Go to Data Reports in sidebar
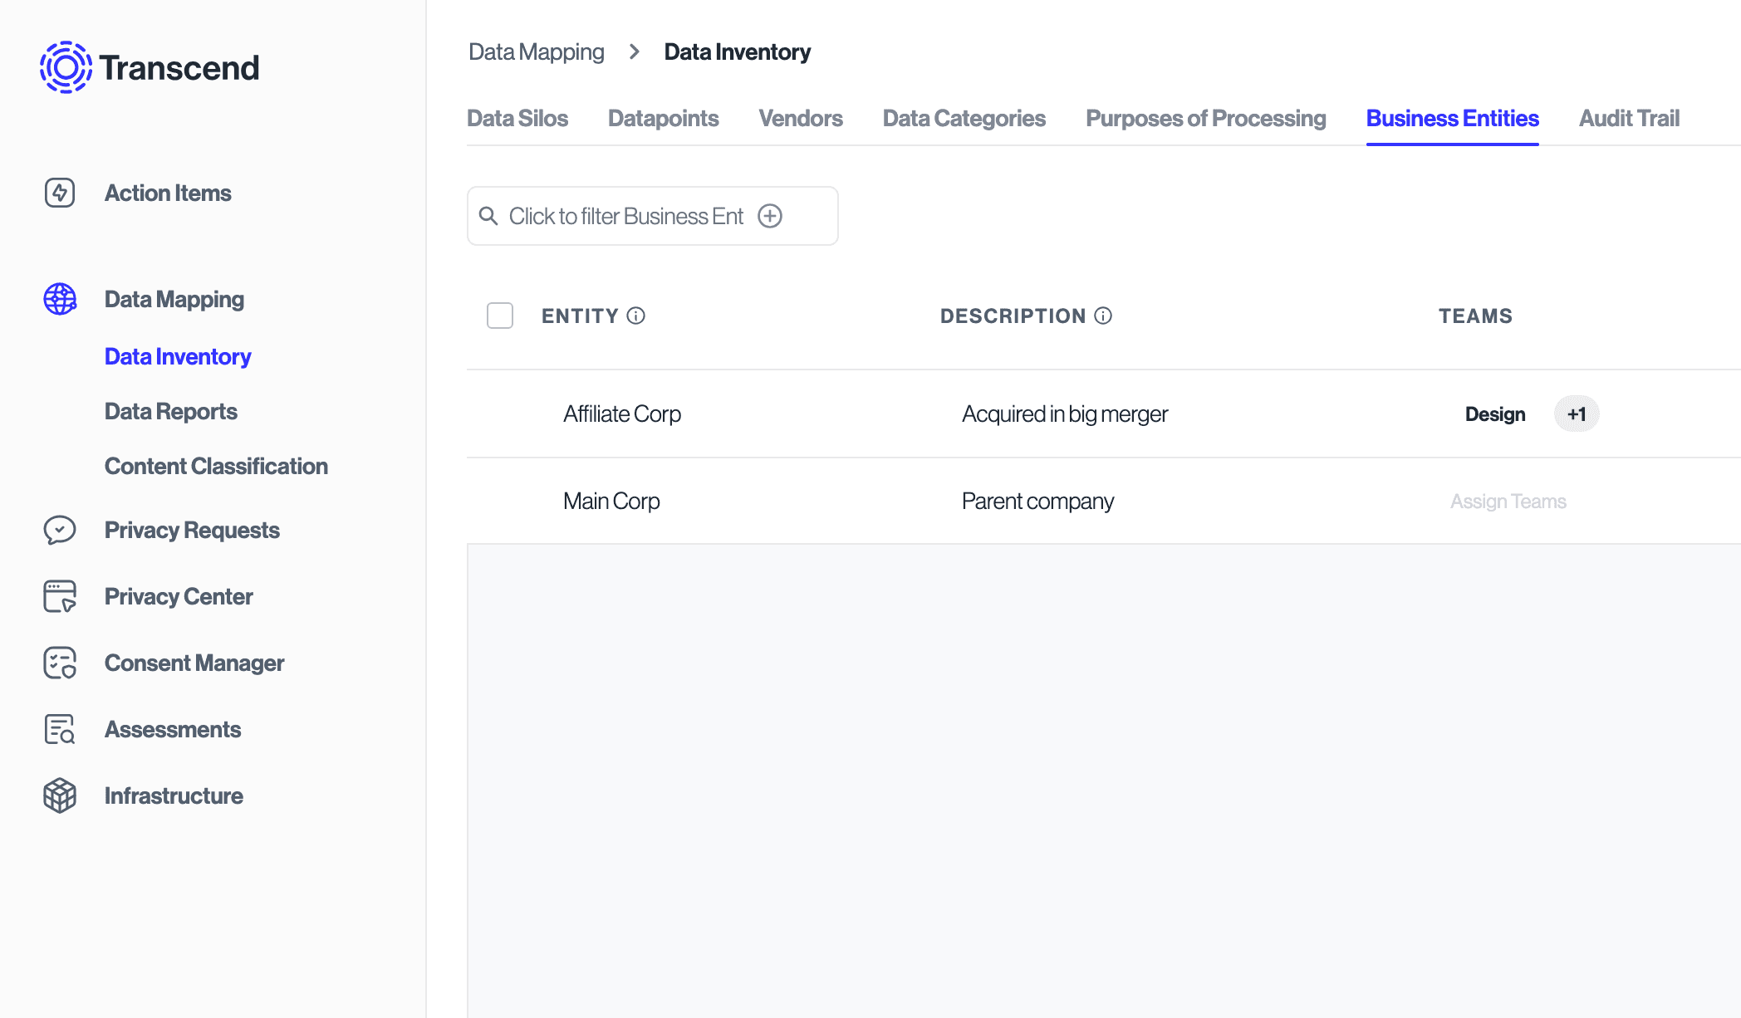Viewport: 1741px width, 1018px height. pos(170,411)
